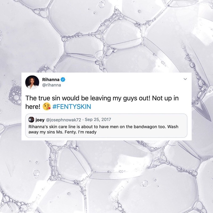Screen dimensions: 213x213
Task: Open Rihanna's profile picture avatar
Action: [x=32, y=82]
